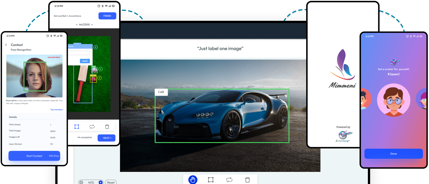Viewport: 429px width, 184px height.
Task: Open the class dropdown in the label editor popup
Action: 79,53
